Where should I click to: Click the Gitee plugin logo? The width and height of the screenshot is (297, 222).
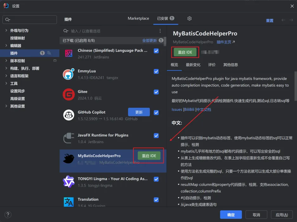pyautogui.click(x=68, y=94)
